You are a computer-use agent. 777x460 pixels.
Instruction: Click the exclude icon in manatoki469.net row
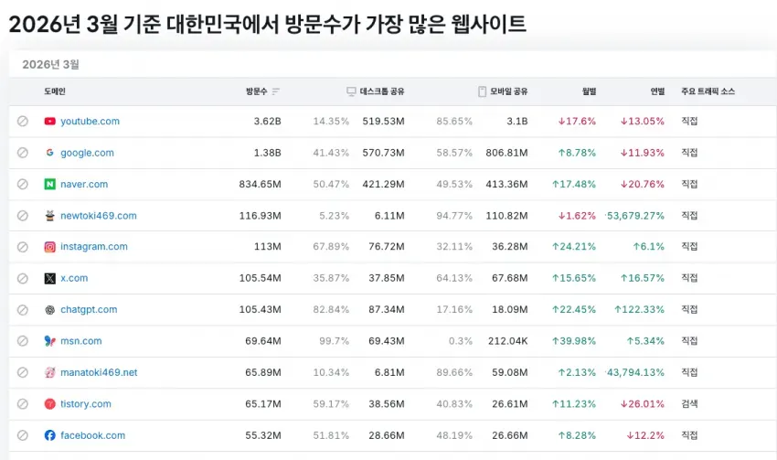tap(22, 372)
